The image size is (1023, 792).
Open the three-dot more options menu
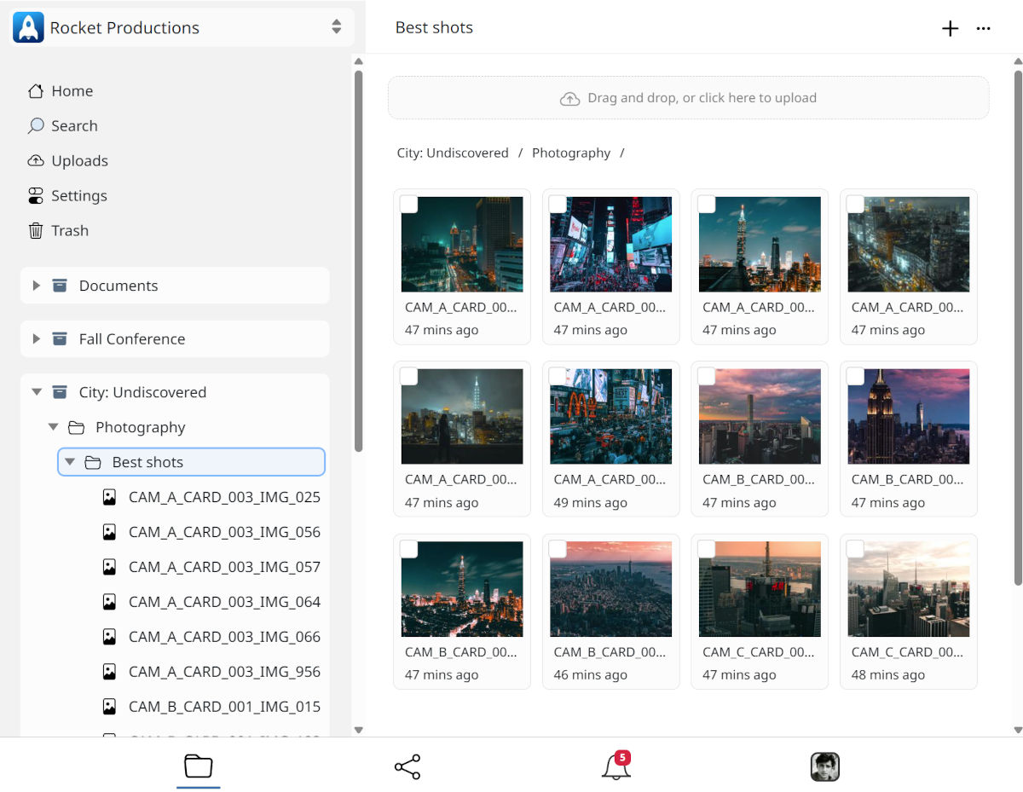click(983, 28)
